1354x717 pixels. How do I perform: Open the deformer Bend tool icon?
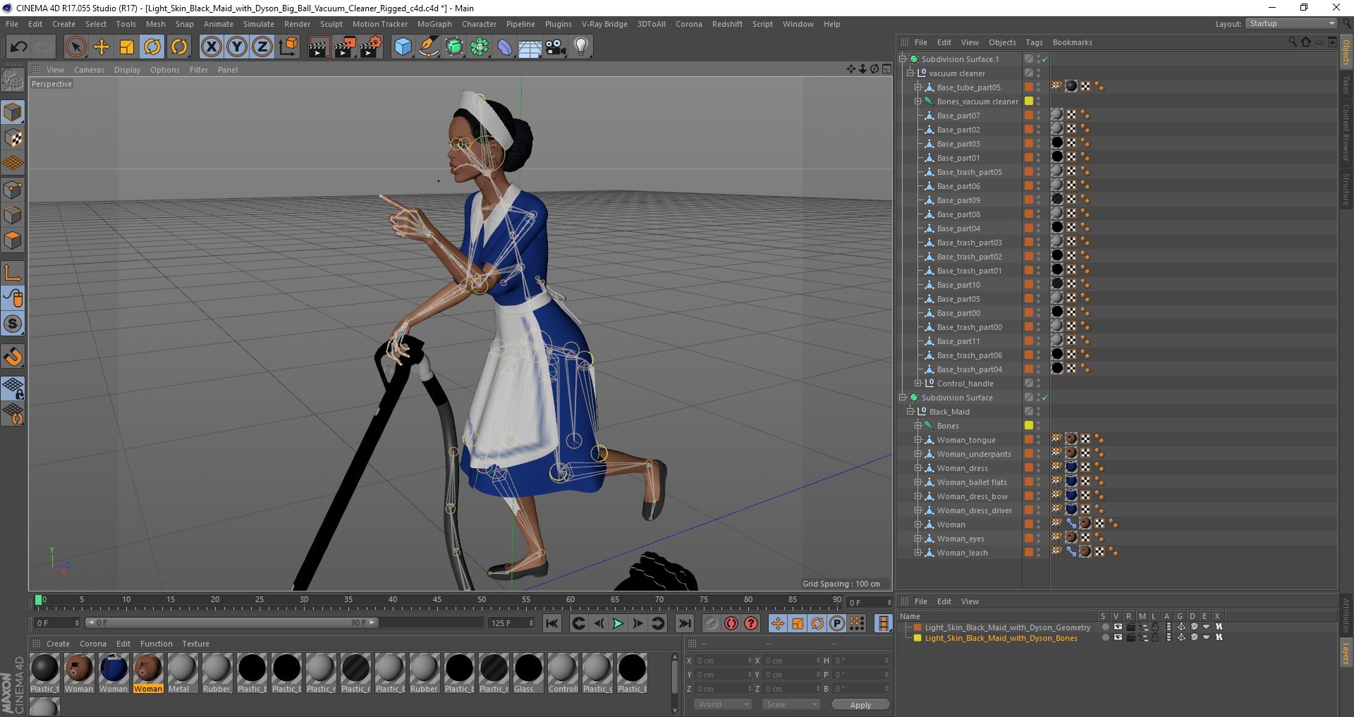pos(505,47)
